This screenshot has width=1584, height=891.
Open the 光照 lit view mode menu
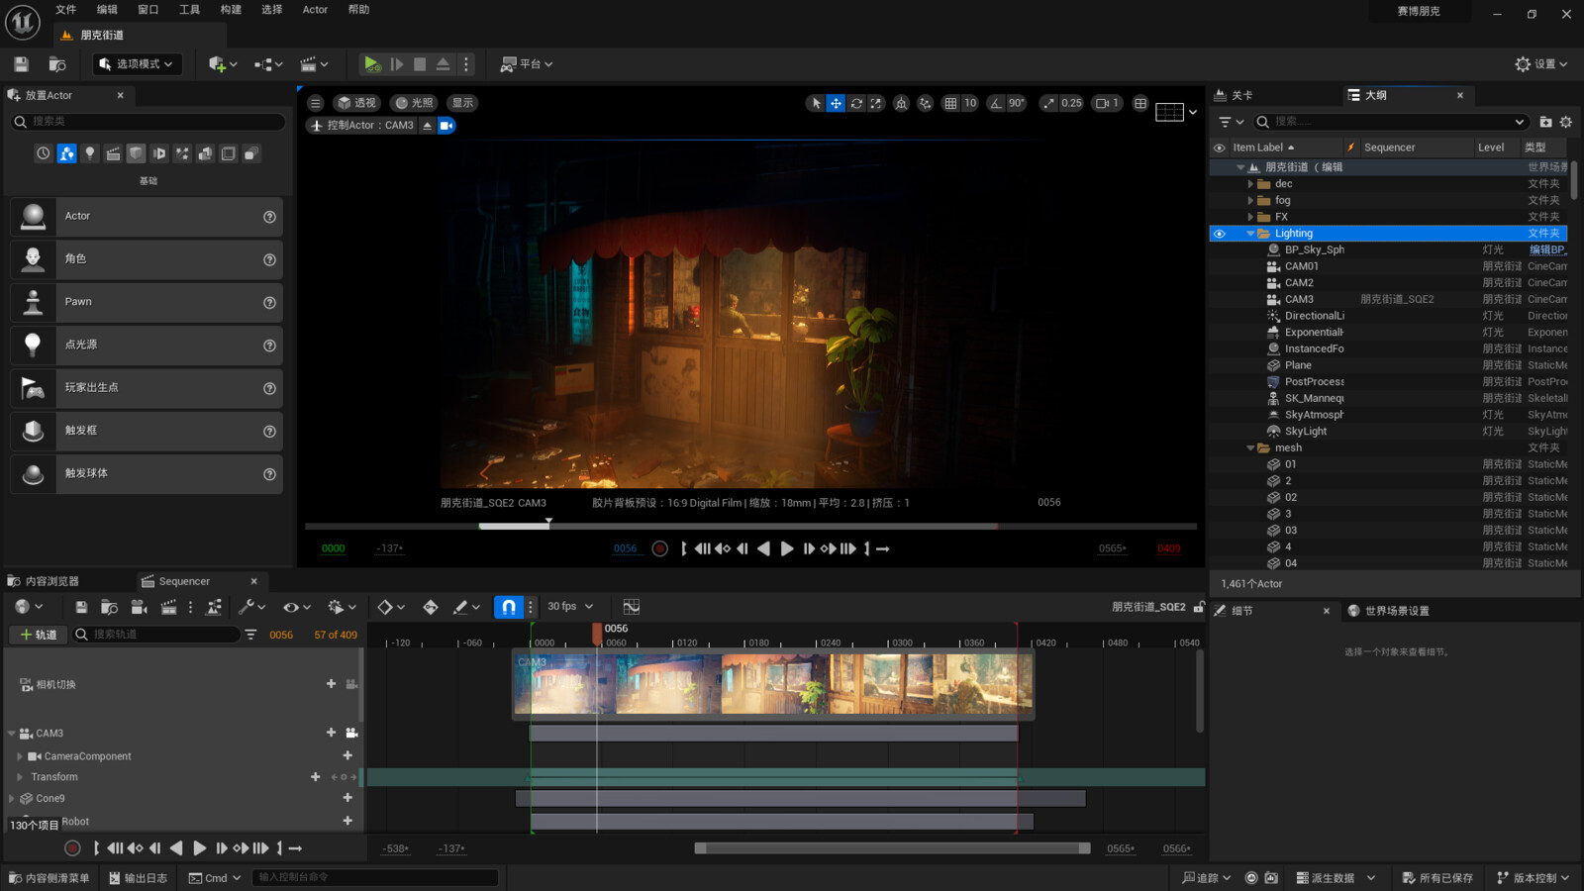tap(414, 103)
